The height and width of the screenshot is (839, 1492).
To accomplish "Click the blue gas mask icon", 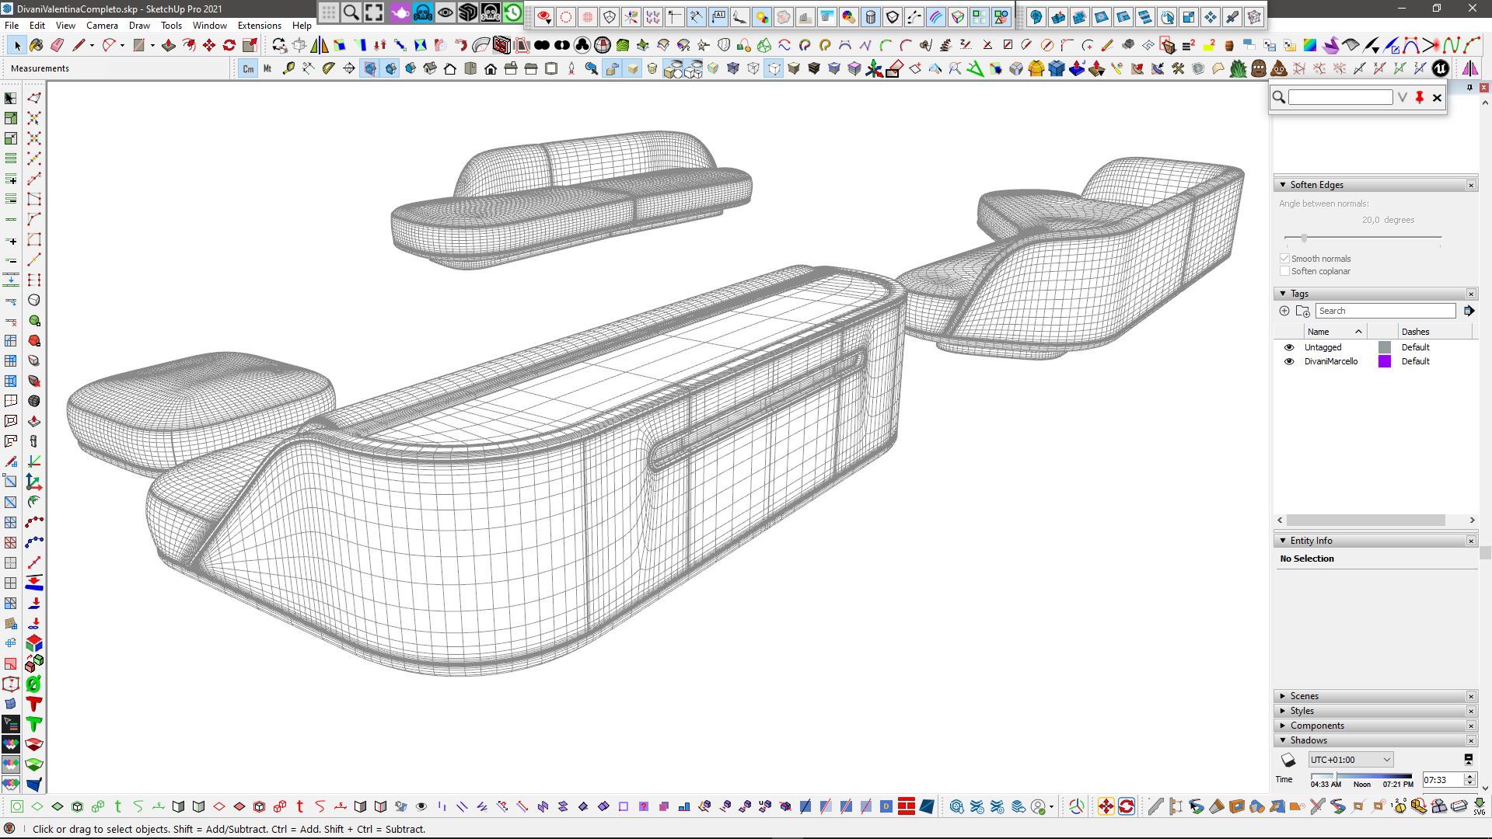I will 423,13.
